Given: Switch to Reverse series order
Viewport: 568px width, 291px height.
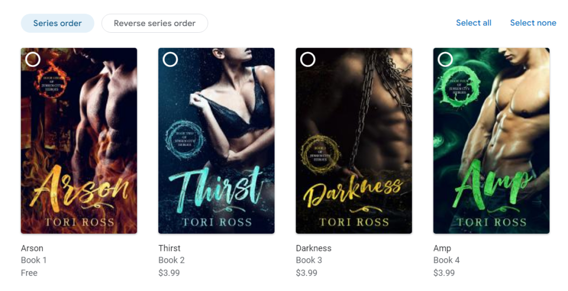Looking at the screenshot, I should [x=155, y=23].
